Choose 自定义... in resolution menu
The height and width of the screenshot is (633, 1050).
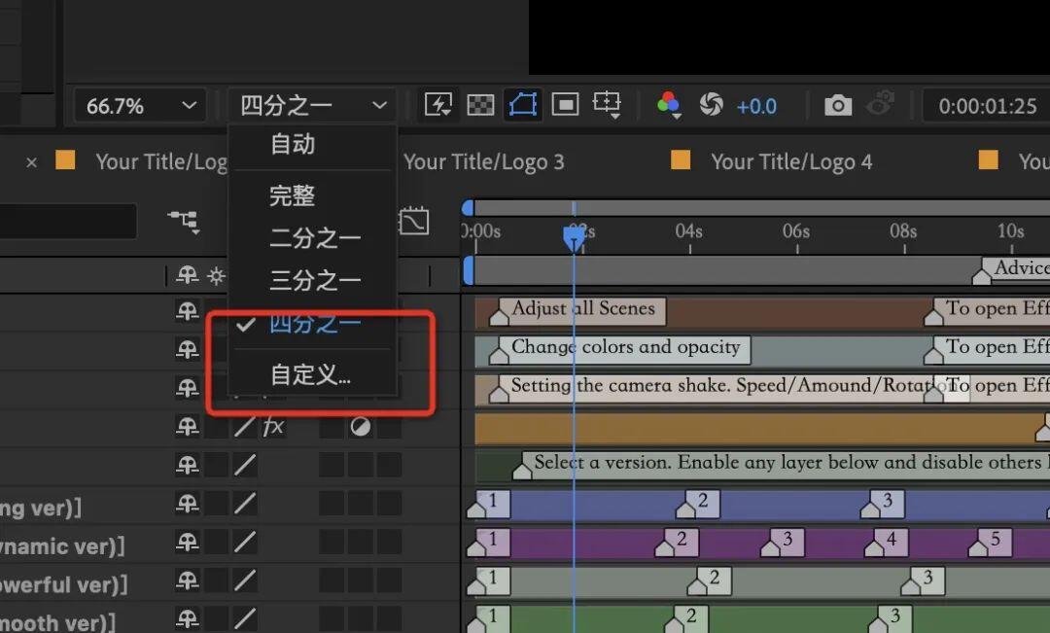tap(311, 374)
